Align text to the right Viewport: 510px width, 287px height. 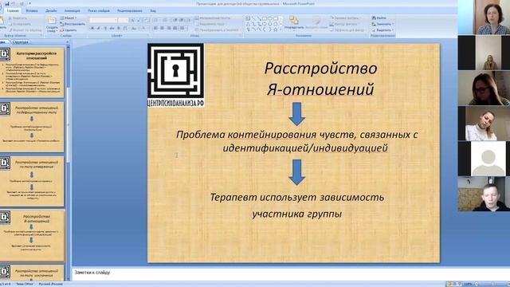point(168,29)
